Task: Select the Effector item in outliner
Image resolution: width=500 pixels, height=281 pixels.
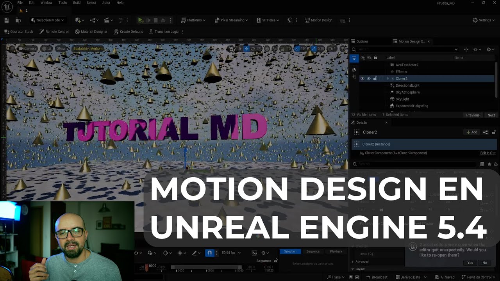Action: pyautogui.click(x=402, y=72)
